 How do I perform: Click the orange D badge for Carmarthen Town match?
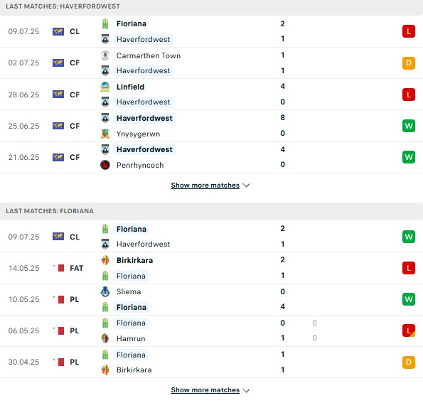coord(409,63)
